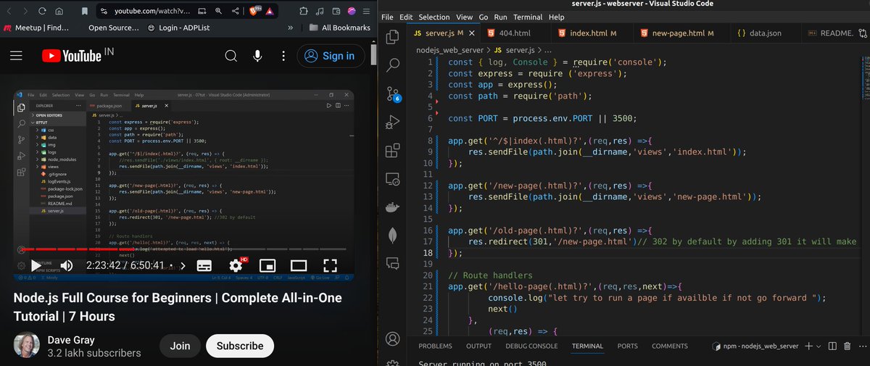
Task: Open the chat icon below MongoDB
Action: [393, 262]
